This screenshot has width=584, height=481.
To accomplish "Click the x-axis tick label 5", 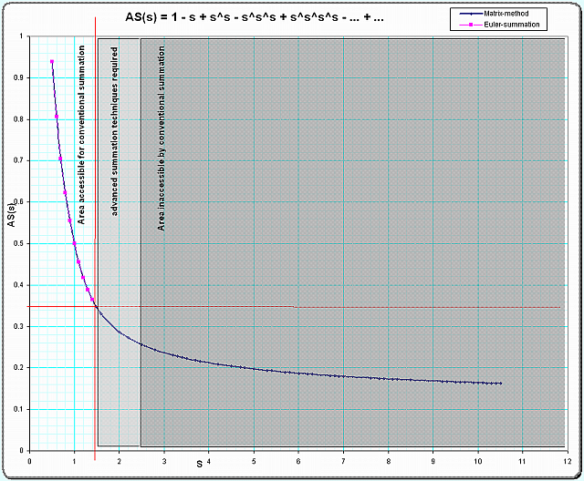I will pos(254,460).
